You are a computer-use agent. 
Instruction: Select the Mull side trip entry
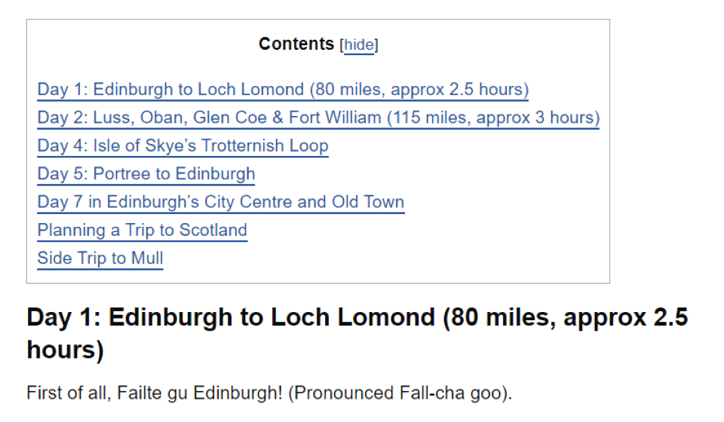[x=100, y=258]
